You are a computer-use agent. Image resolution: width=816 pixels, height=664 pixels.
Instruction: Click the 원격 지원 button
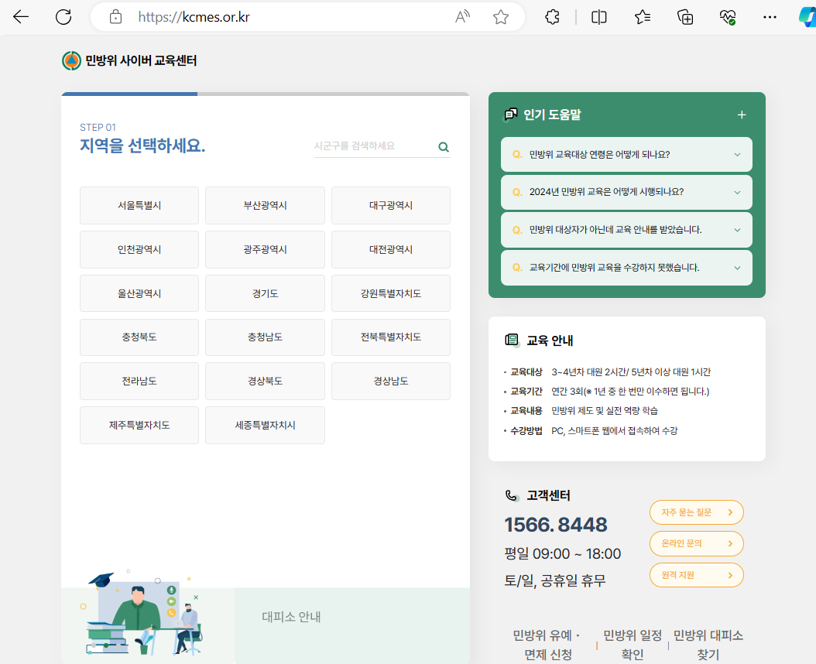pos(695,574)
